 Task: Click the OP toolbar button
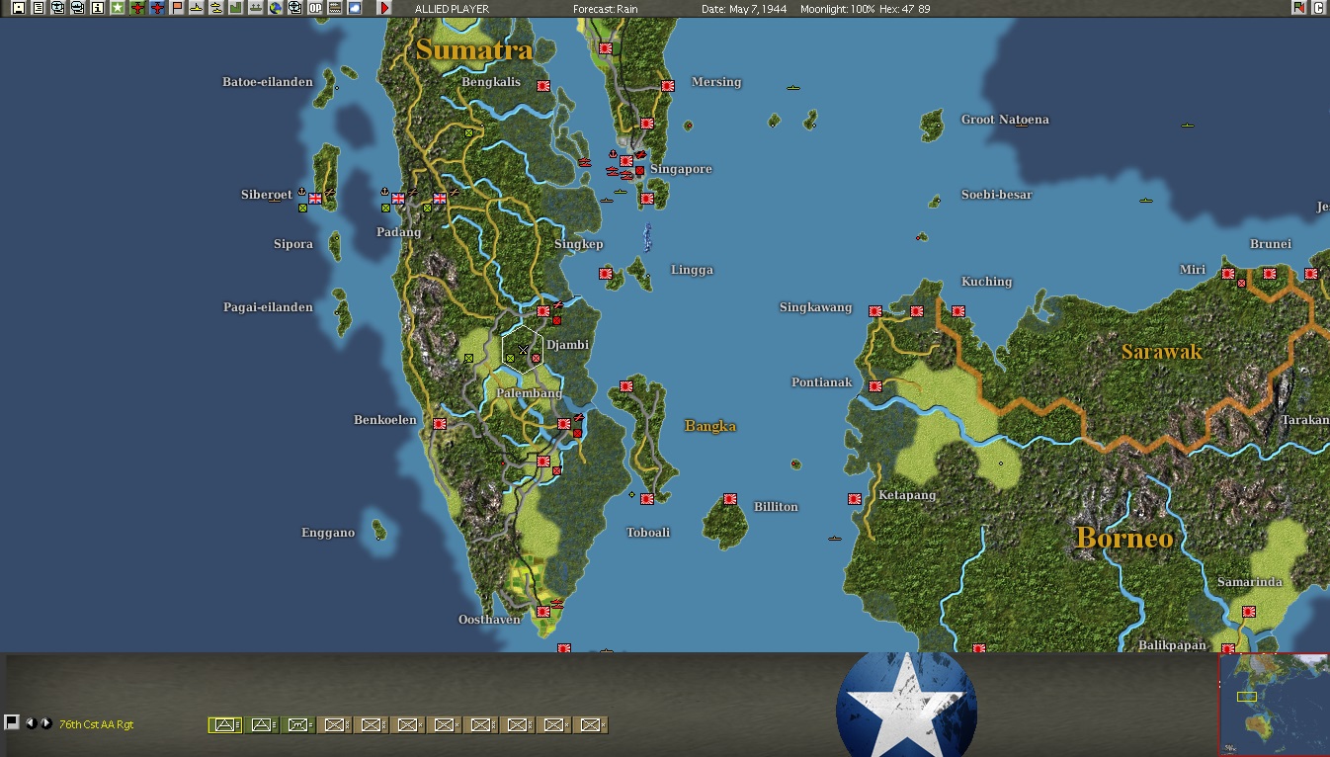[315, 8]
